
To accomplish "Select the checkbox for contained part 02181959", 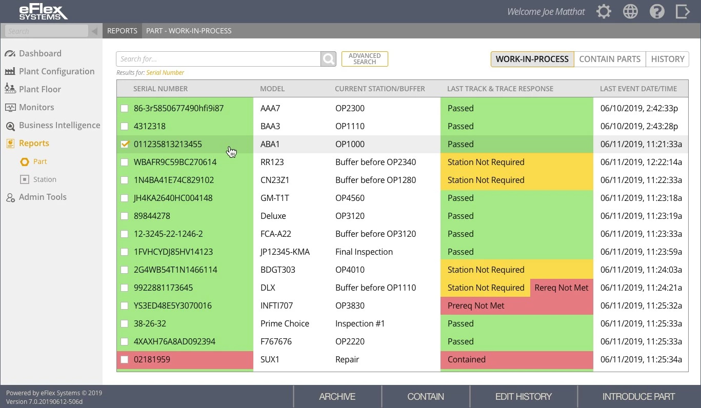I will coord(125,359).
